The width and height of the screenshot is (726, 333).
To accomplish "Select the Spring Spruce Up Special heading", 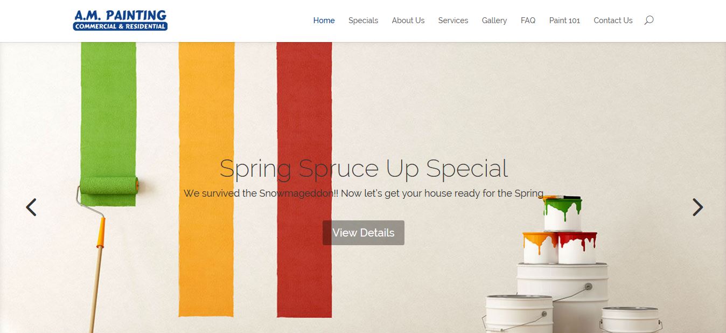I will point(364,168).
